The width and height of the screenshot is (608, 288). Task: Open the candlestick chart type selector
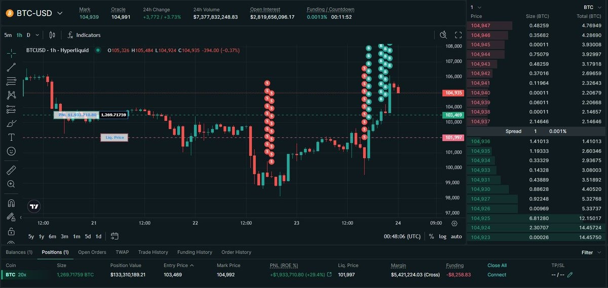52,35
